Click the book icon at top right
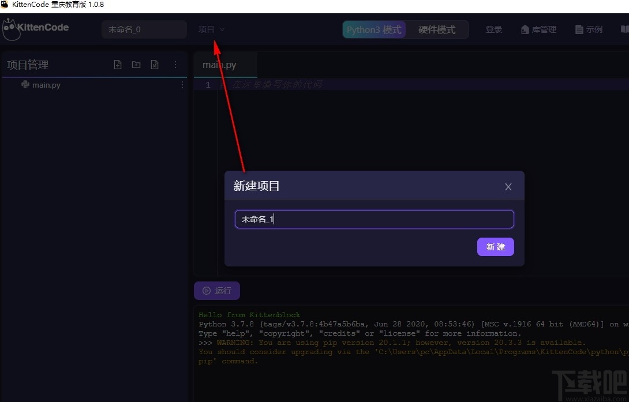Screen dimensions: 629x402 coord(625,29)
